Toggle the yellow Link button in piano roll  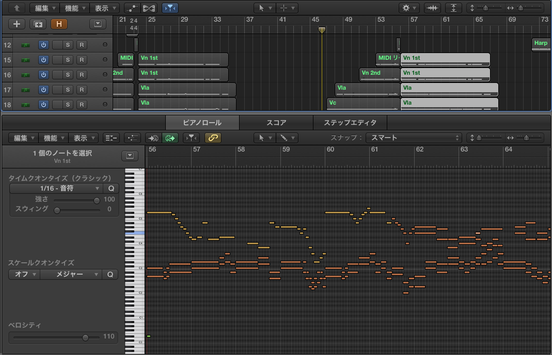pyautogui.click(x=213, y=138)
